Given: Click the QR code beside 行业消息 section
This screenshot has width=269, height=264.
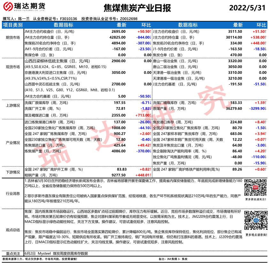Looking at the screenshot, I should 255,188.
